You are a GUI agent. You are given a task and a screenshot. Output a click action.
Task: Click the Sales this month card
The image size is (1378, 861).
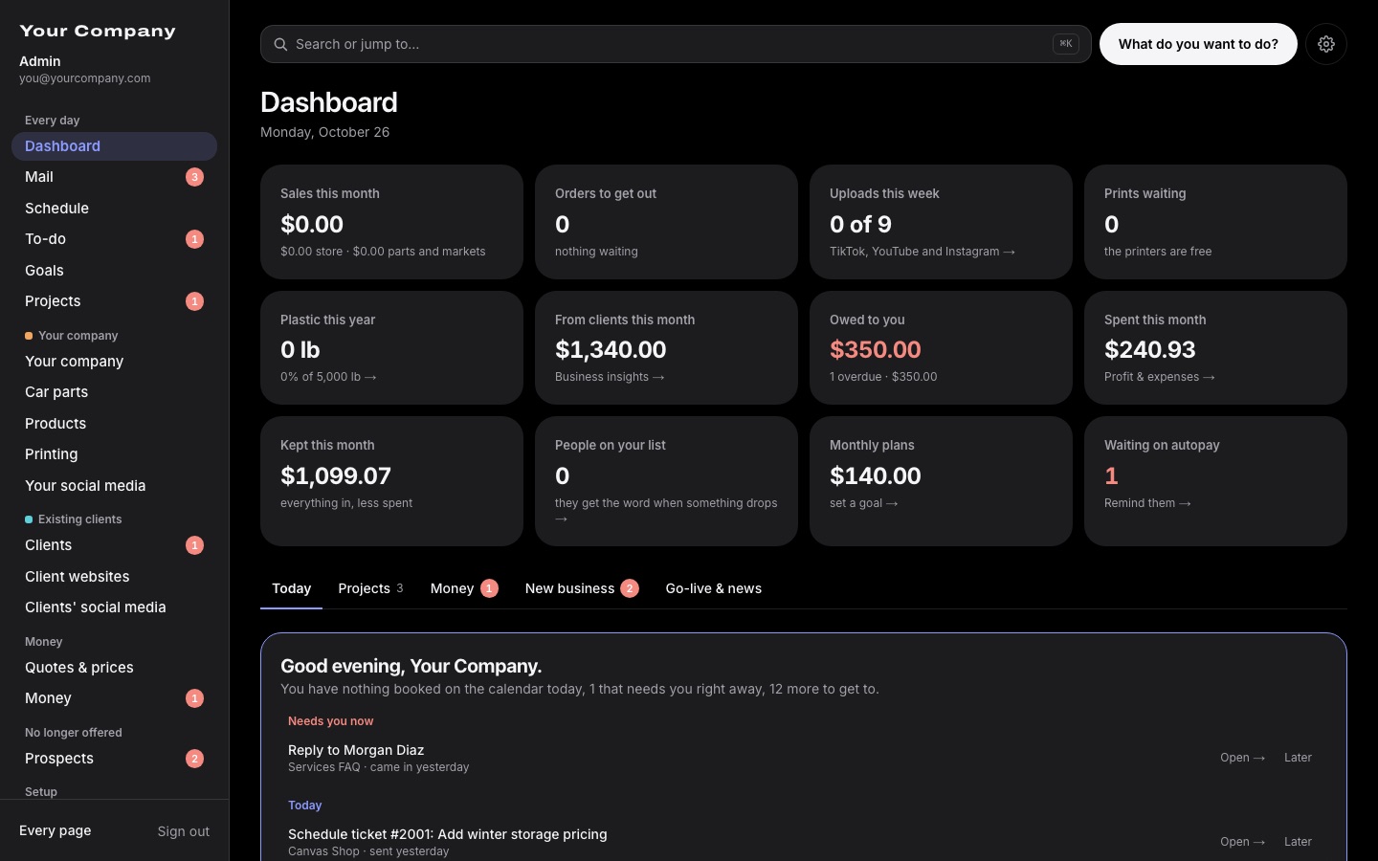click(391, 222)
